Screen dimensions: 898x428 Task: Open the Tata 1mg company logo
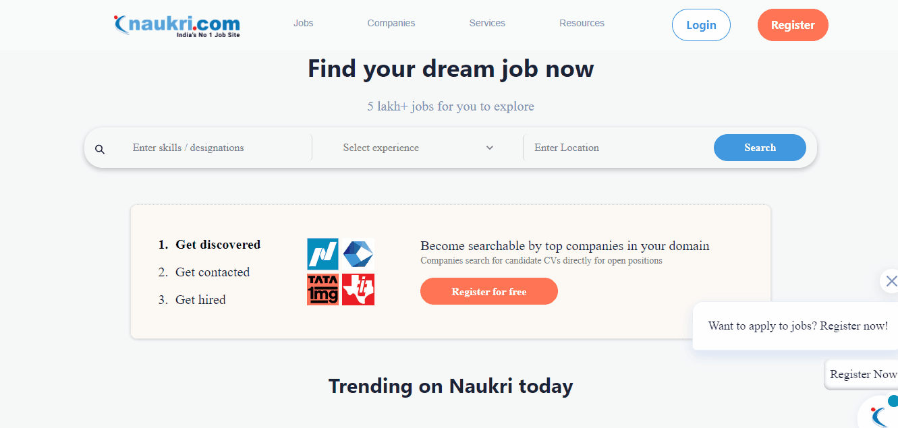(322, 289)
